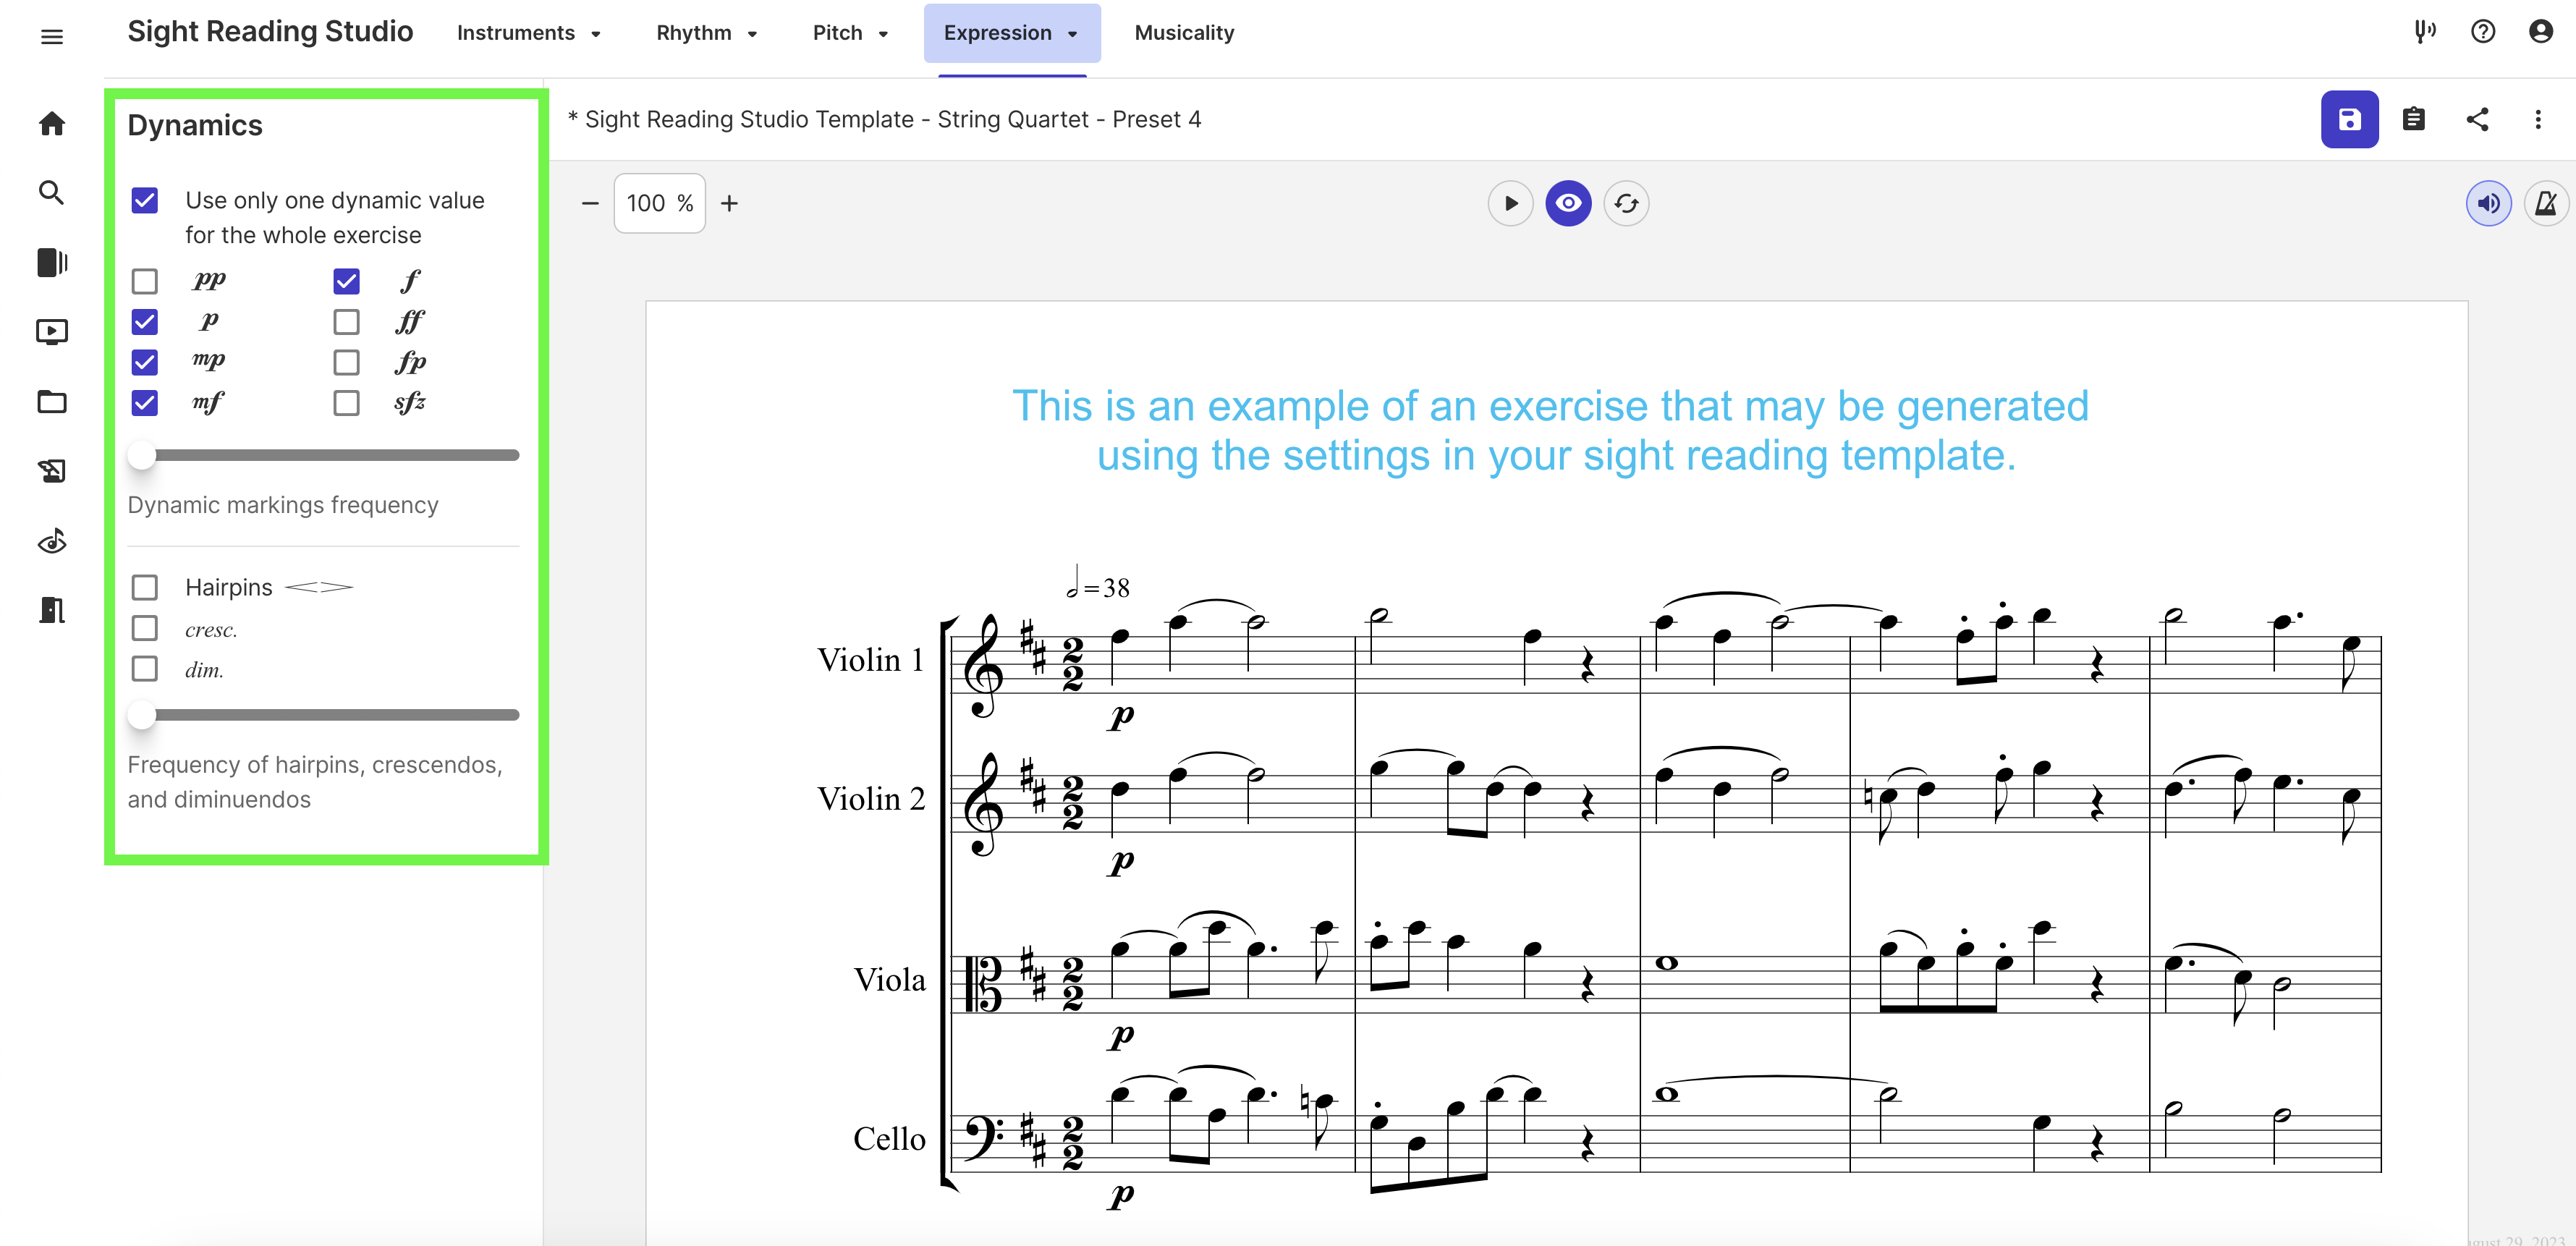Enable the fp dynamic checkbox
Viewport: 2576px width, 1246px height.
point(347,362)
